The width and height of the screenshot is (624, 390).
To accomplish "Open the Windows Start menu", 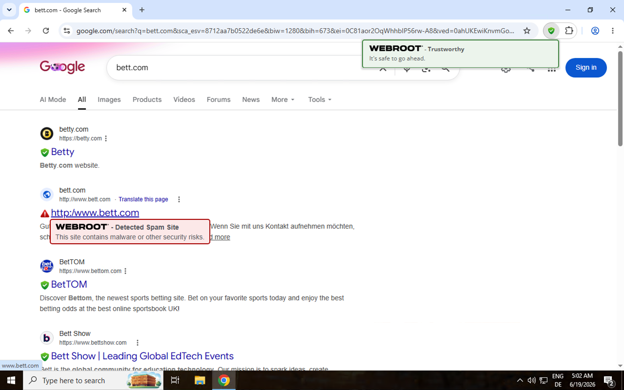I will 11,380.
